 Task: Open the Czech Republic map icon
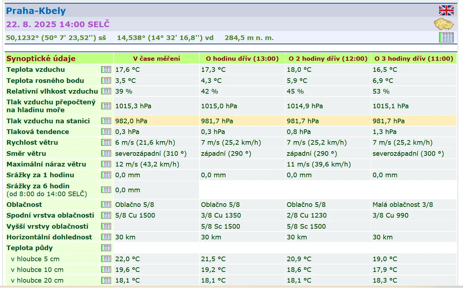click(444, 24)
